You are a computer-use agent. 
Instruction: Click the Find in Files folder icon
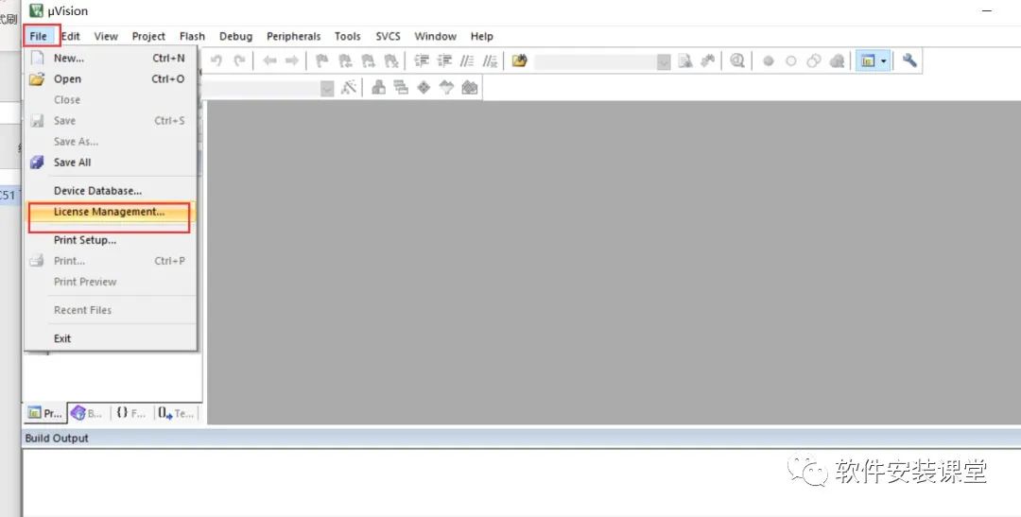(x=519, y=60)
